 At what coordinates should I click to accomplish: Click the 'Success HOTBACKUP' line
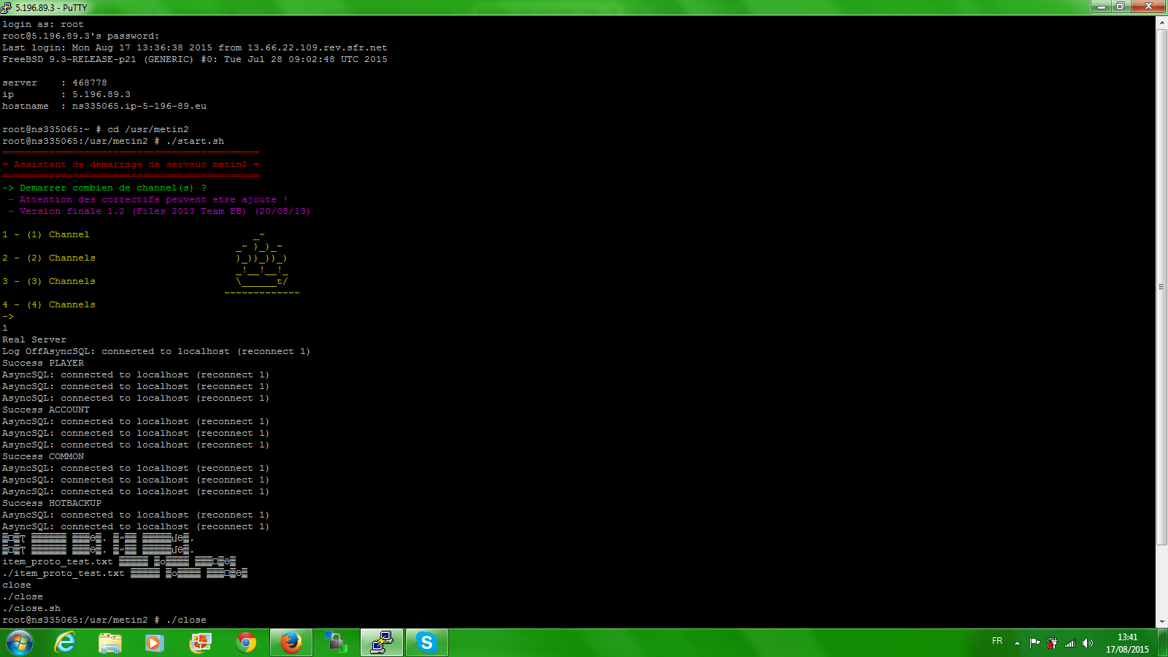coord(52,503)
